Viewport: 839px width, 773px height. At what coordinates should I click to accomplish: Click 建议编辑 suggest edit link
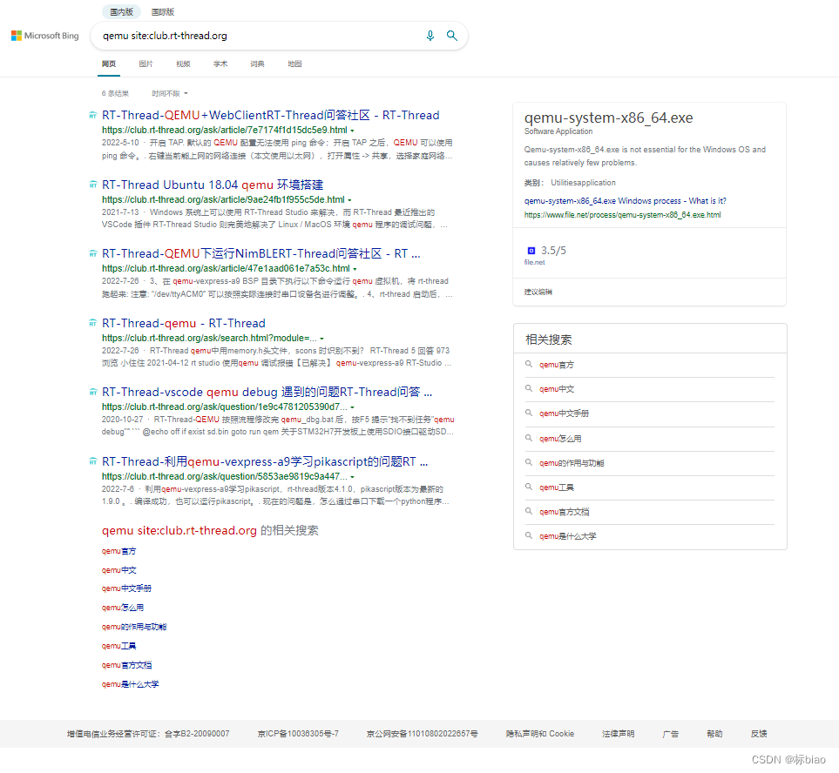[538, 292]
